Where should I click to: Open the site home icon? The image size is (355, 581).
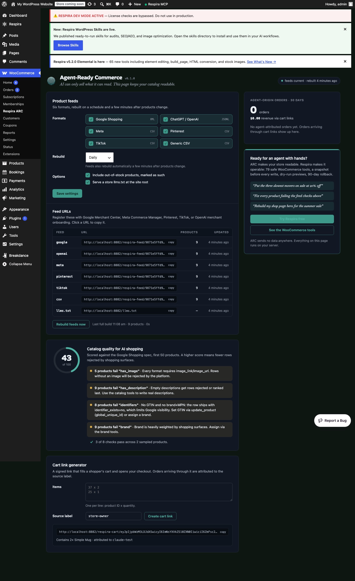click(13, 4)
